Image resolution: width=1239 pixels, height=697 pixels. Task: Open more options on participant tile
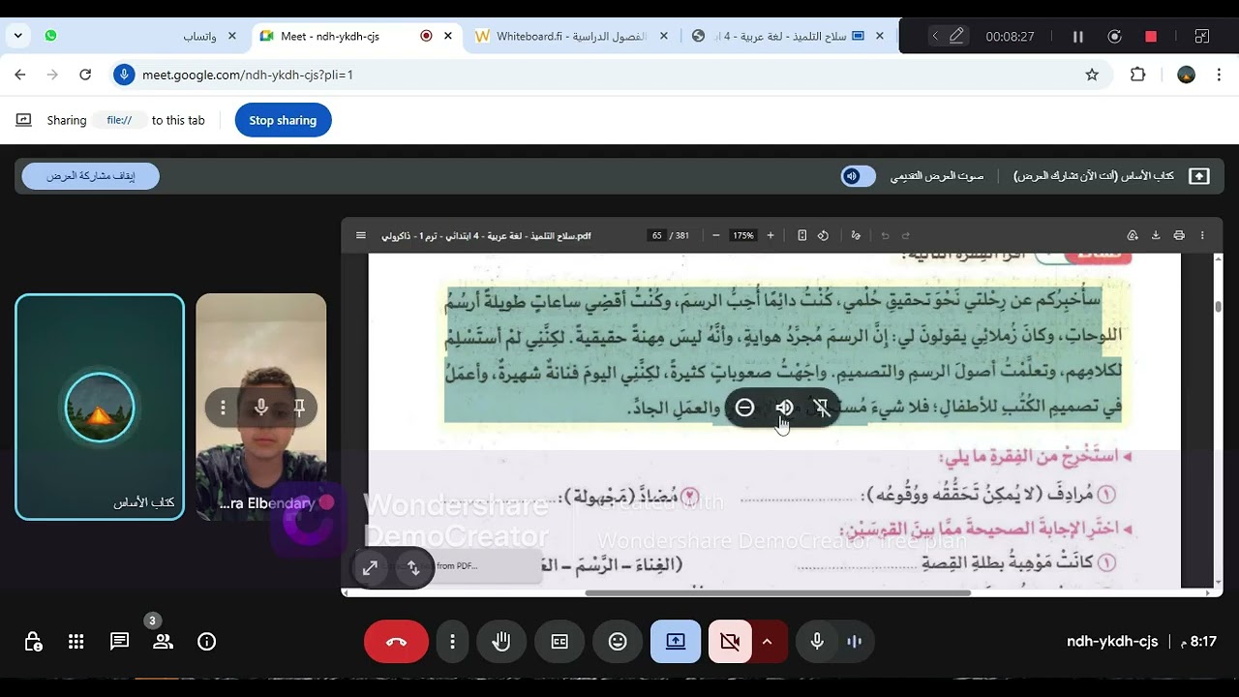[223, 408]
